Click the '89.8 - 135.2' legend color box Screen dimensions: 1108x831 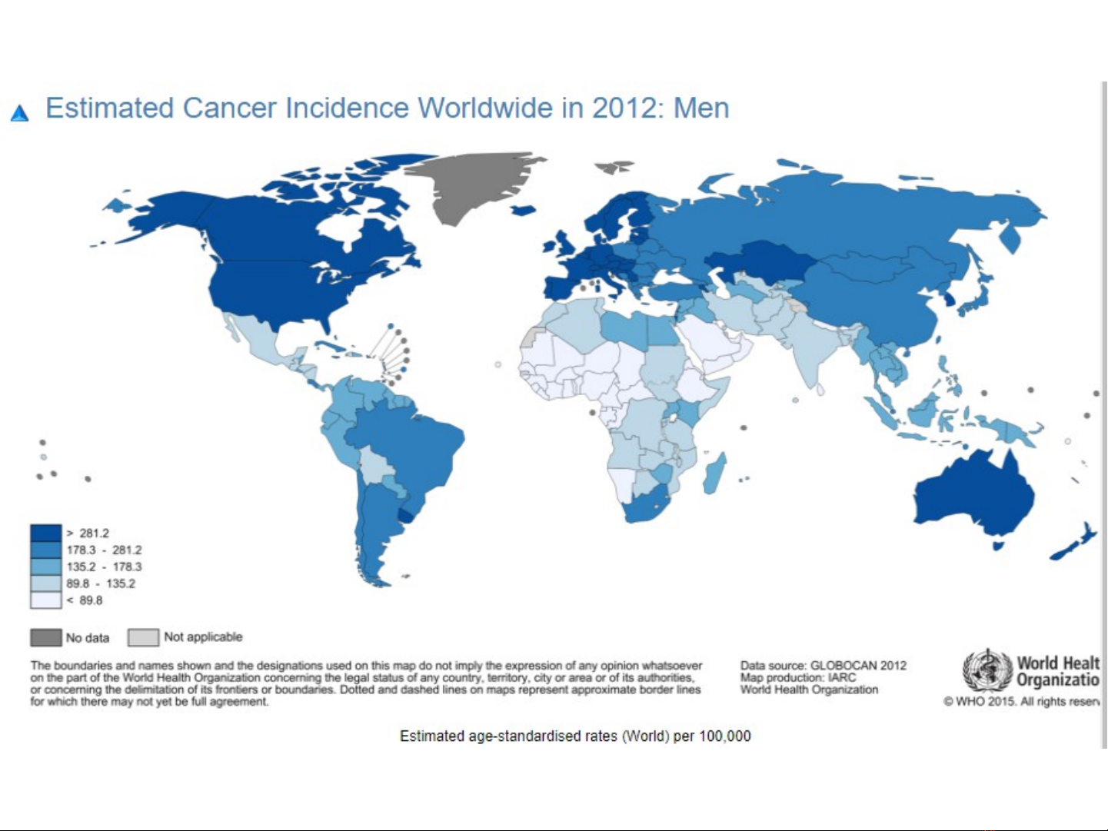click(x=45, y=584)
